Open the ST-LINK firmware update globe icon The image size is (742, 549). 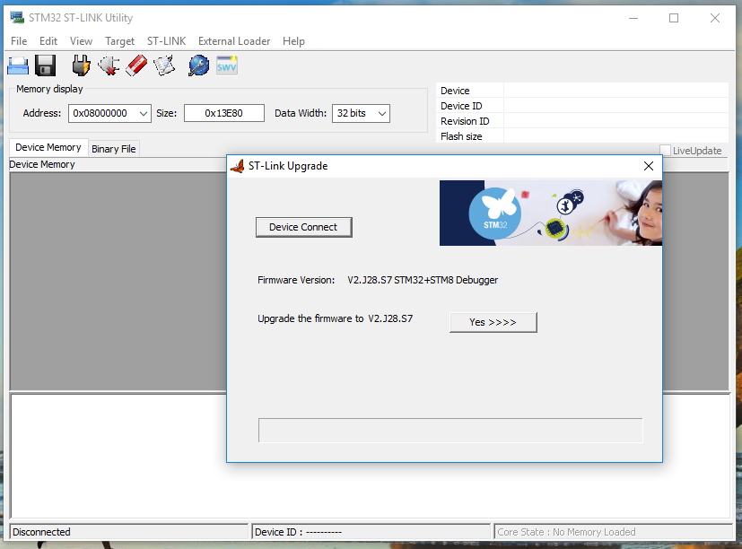(198, 65)
